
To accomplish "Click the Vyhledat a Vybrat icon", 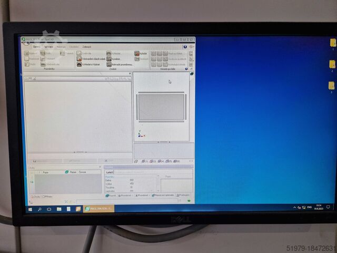I will [79, 64].
